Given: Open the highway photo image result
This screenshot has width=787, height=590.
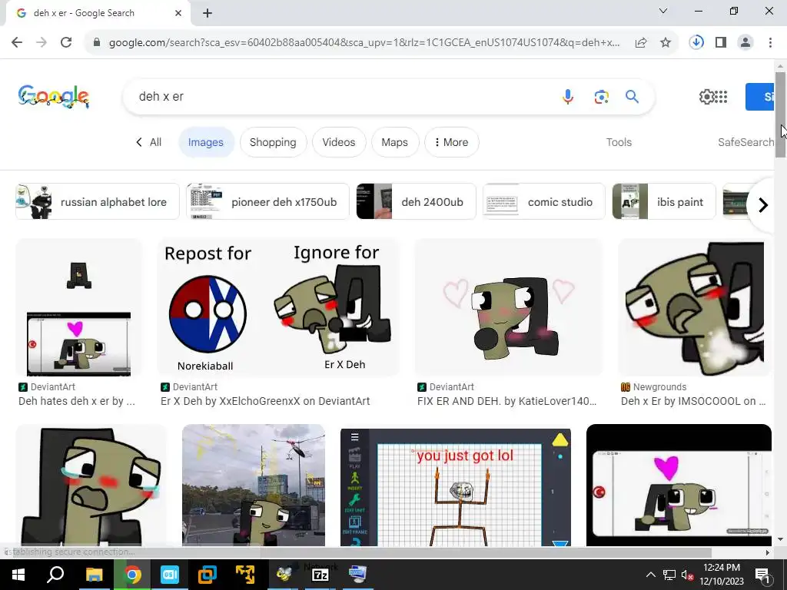Looking at the screenshot, I should [254, 486].
